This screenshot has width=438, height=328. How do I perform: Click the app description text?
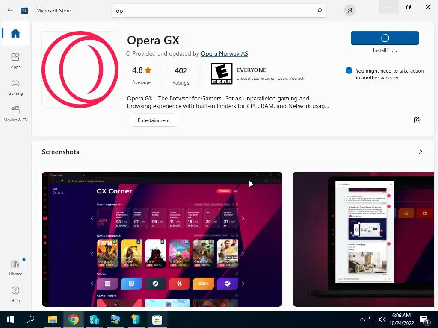tap(228, 102)
